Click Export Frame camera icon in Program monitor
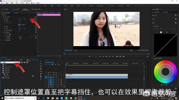Image resolution: width=179 pixels, height=100 pixels. coord(124,56)
